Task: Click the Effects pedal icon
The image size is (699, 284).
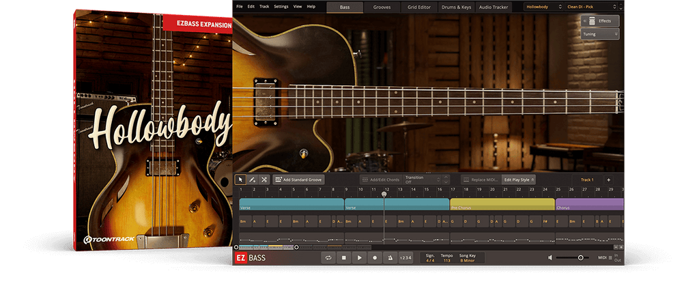Action: (x=592, y=21)
